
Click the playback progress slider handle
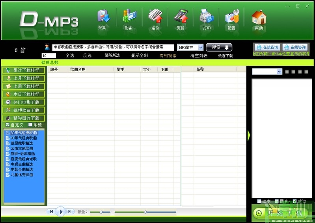[x=145, y=212]
